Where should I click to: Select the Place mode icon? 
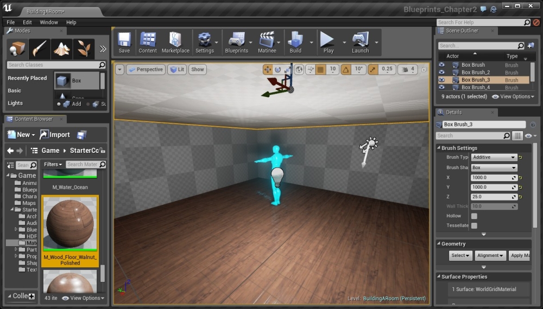(x=17, y=48)
